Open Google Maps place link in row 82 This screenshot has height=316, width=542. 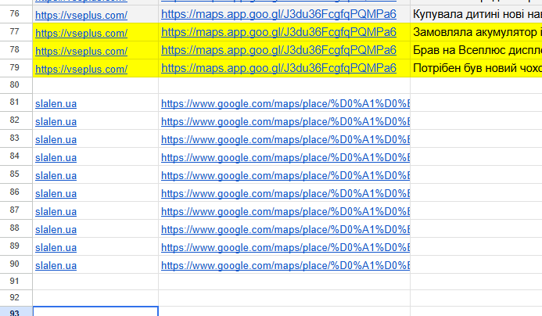tap(285, 122)
